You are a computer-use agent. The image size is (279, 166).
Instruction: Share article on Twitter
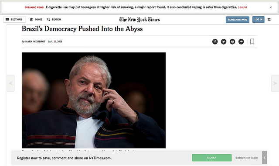(x=224, y=41)
